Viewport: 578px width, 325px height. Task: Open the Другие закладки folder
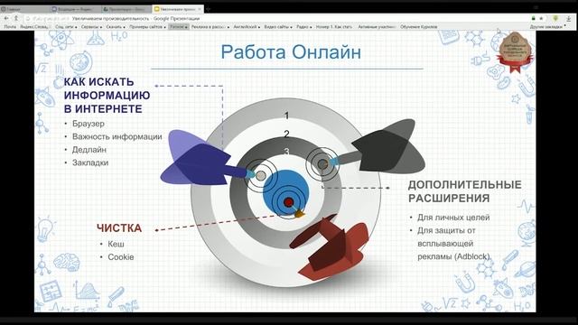[x=548, y=27]
